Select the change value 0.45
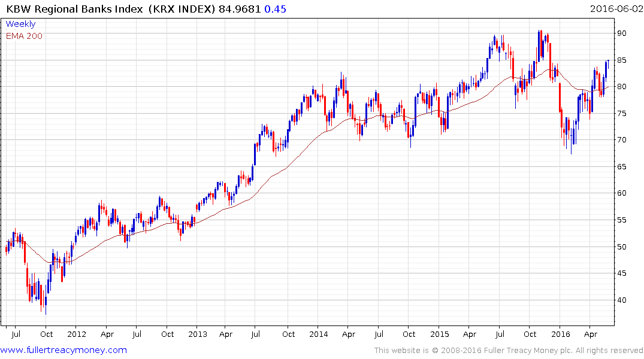Viewport: 644px width, 359px height. (x=275, y=9)
